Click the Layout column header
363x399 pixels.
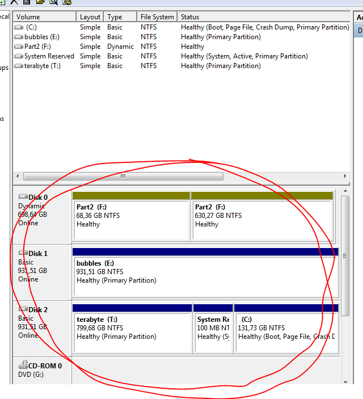tap(90, 17)
